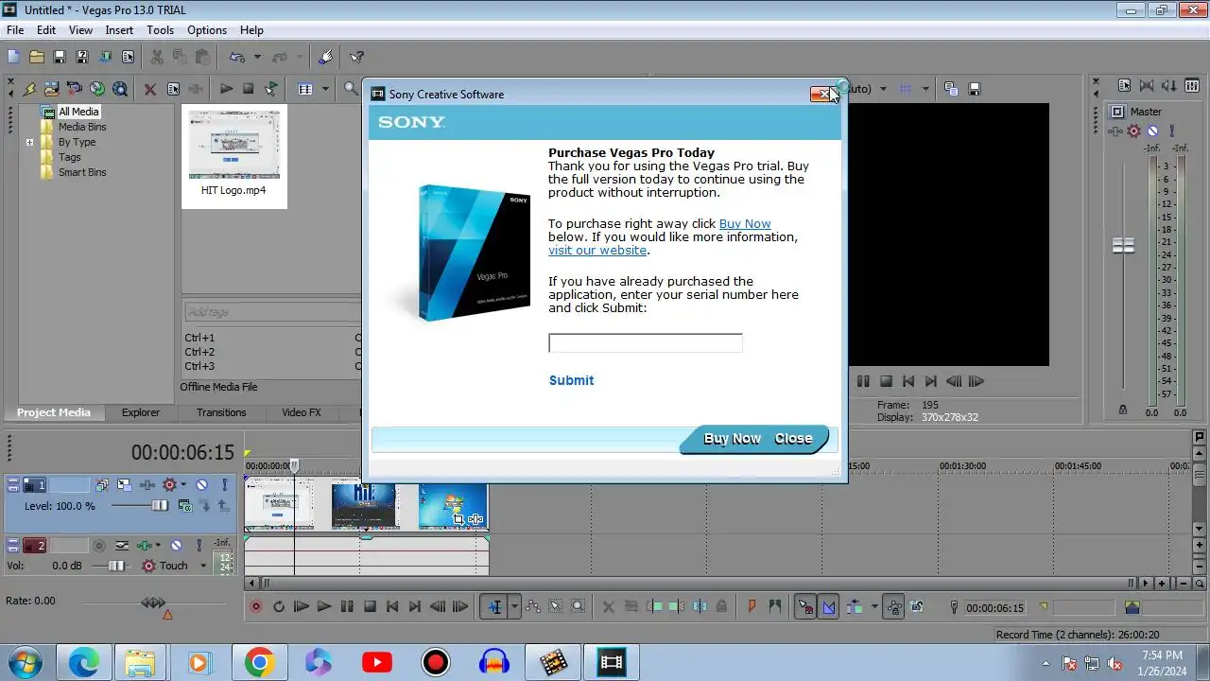Click the Submit button in Sony dialog
Viewport: 1210px width, 681px height.
571,380
